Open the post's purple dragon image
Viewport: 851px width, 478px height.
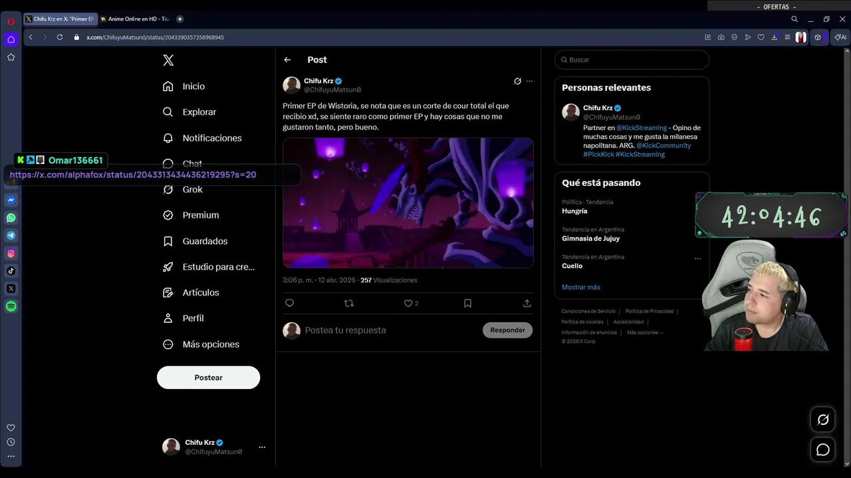408,202
